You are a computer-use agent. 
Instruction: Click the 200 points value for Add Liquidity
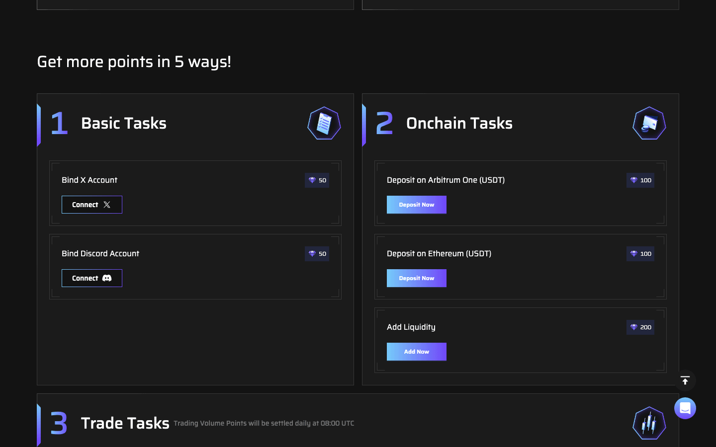pyautogui.click(x=646, y=327)
